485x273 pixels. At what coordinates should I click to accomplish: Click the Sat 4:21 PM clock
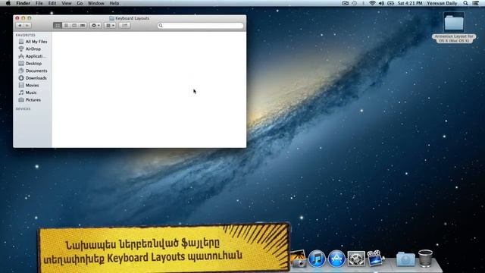pyautogui.click(x=410, y=3)
